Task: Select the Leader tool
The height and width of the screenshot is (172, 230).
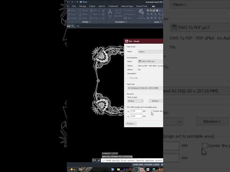Action: 129,14
